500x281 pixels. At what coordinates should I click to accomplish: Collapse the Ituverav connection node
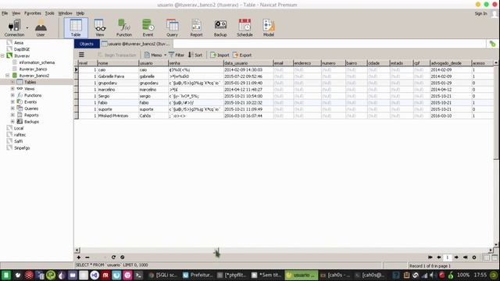coord(2,56)
